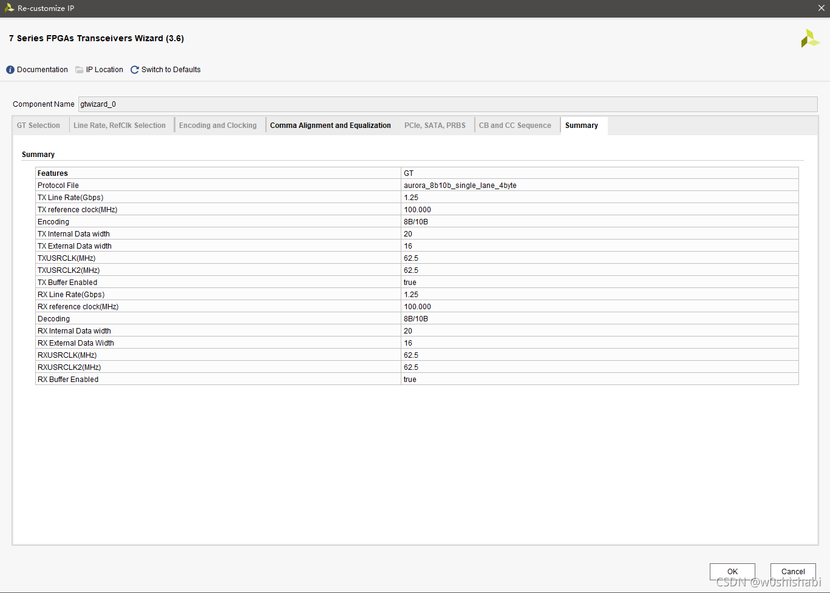
Task: Click Switch to Defaults
Action: pos(171,70)
